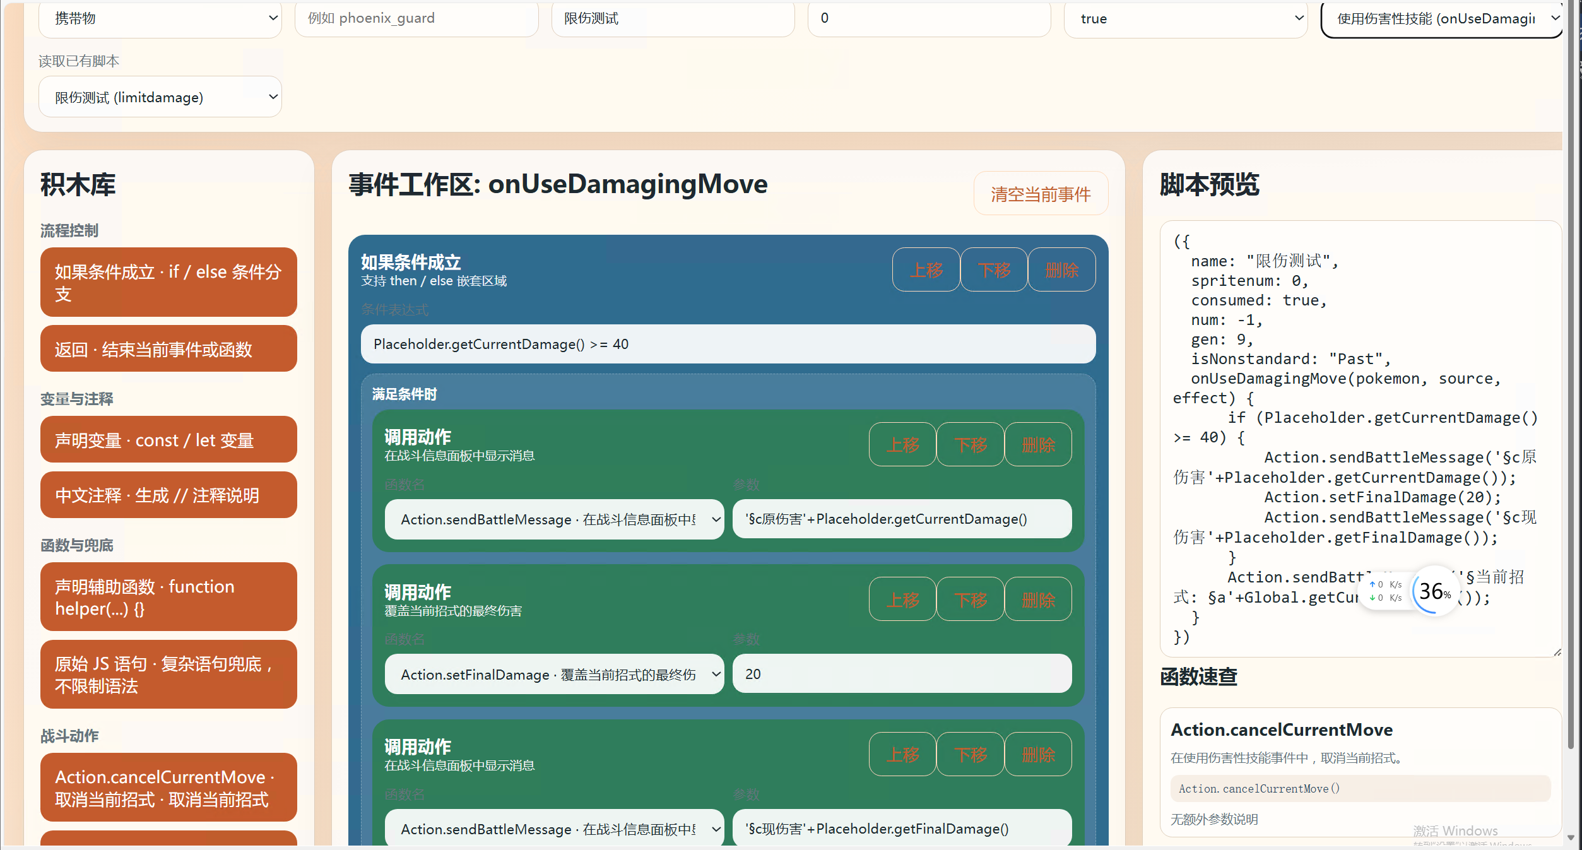The image size is (1582, 850).
Task: Expand the 限伤测试 (limitdamage) existing script dropdown
Action: point(160,97)
